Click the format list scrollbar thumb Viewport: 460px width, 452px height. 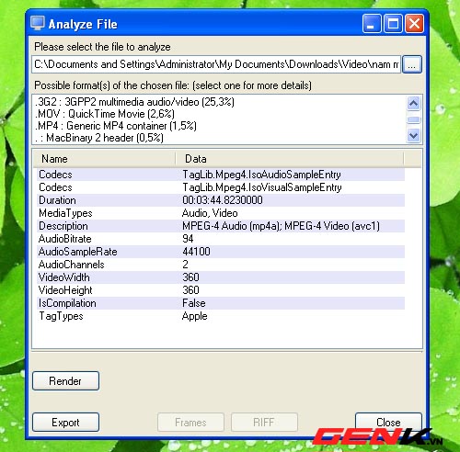click(x=413, y=119)
